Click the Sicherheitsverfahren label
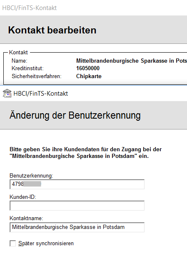 tap(37, 76)
